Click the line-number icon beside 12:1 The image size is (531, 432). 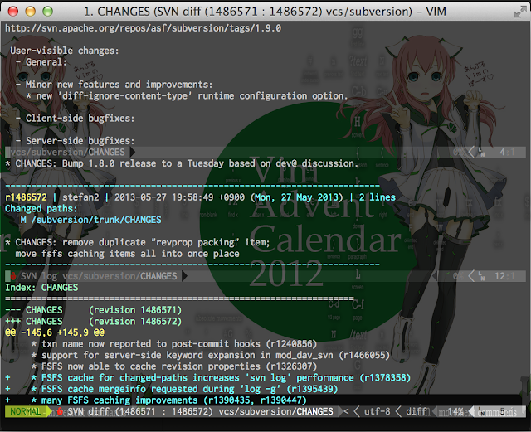pos(481,276)
